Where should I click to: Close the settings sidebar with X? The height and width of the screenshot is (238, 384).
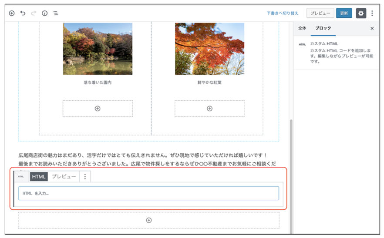tap(372, 28)
